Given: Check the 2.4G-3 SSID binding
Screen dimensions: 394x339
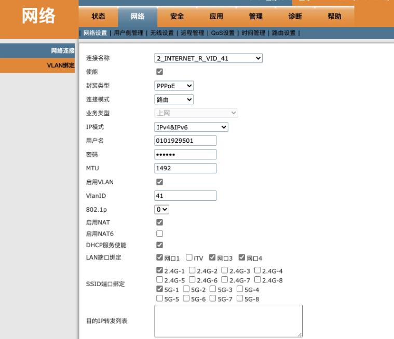Looking at the screenshot, I should pyautogui.click(x=225, y=270).
